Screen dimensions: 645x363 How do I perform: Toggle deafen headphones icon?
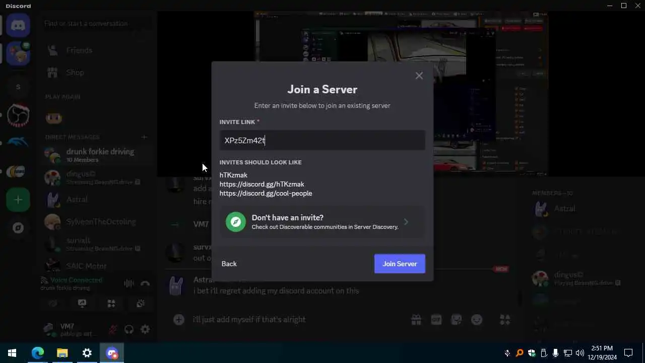[x=129, y=329]
